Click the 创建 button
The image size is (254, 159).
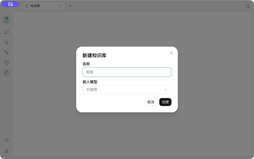(x=165, y=102)
